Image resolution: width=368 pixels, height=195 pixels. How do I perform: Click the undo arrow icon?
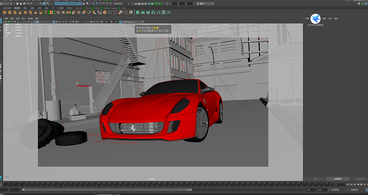pyautogui.click(x=27, y=4)
